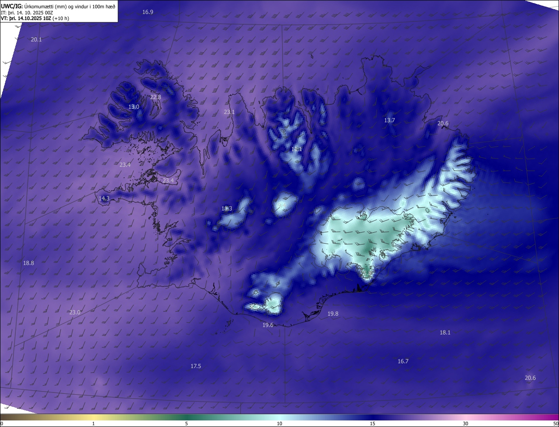This screenshot has height=427, width=559.
Task: Select the 14.3 value label
Action: [x=104, y=198]
